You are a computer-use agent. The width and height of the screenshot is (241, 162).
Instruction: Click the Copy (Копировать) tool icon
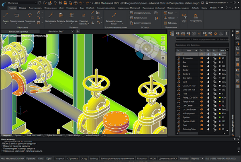point(51,14)
